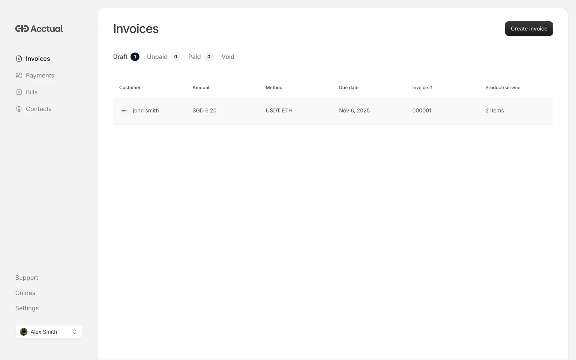Switch to the Paid tab
Viewport: 576px width, 360px height.
point(194,57)
